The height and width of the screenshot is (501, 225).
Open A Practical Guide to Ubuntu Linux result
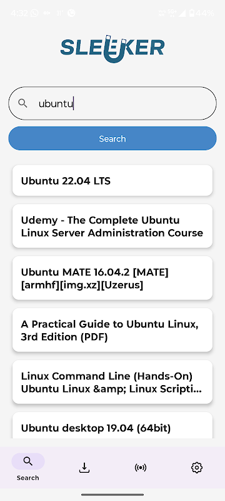tap(112, 330)
